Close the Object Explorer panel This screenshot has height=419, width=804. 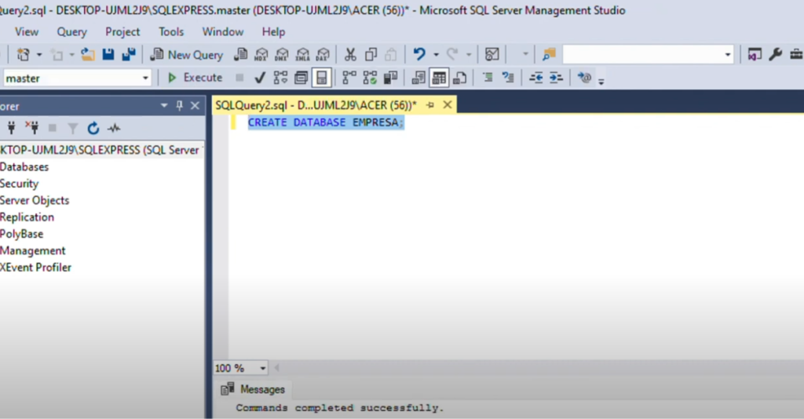[195, 105]
